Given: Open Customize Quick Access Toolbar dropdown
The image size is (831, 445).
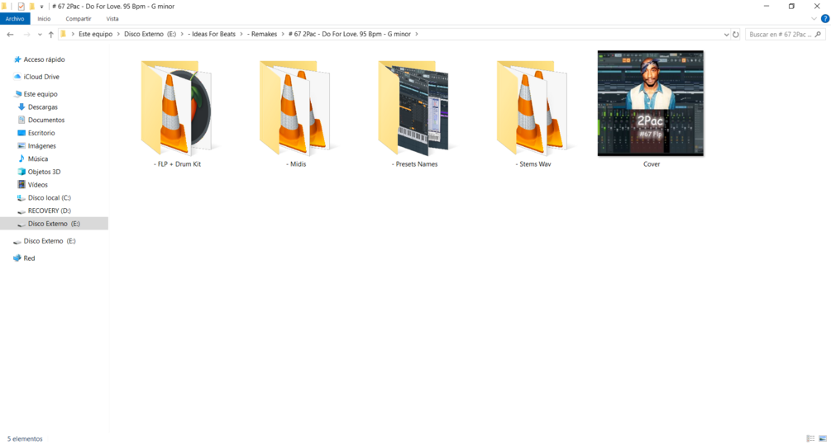Looking at the screenshot, I should click(41, 7).
